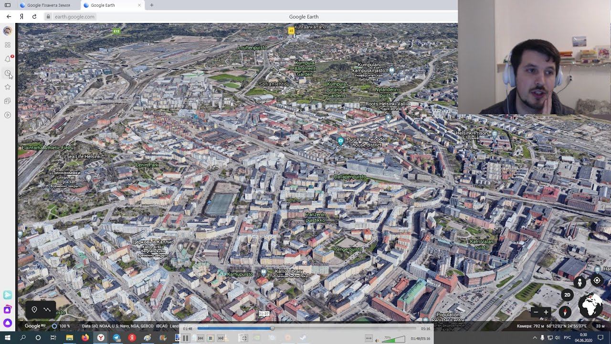
Task: Open the taskbar clock and calendar
Action: [583, 338]
